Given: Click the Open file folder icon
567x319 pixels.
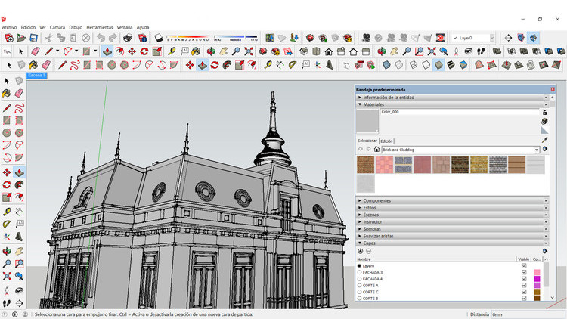Looking at the screenshot, I should 21,38.
